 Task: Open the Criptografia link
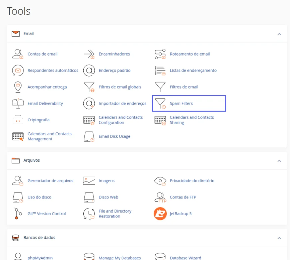pos(39,120)
